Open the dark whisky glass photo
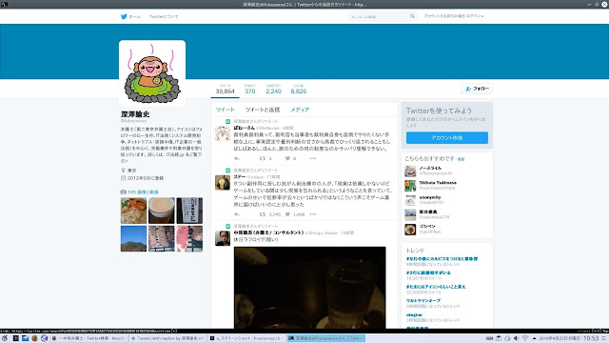This screenshot has width=609, height=343. [x=310, y=288]
